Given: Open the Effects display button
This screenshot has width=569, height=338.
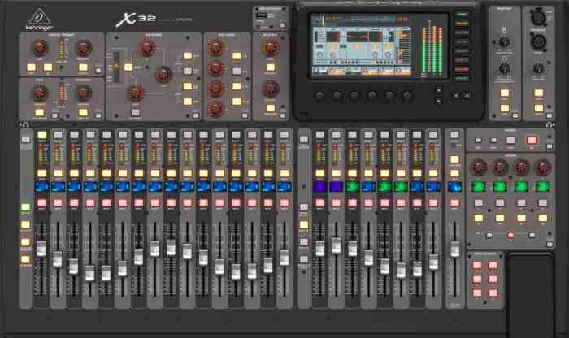Looking at the screenshot, I should tap(462, 60).
